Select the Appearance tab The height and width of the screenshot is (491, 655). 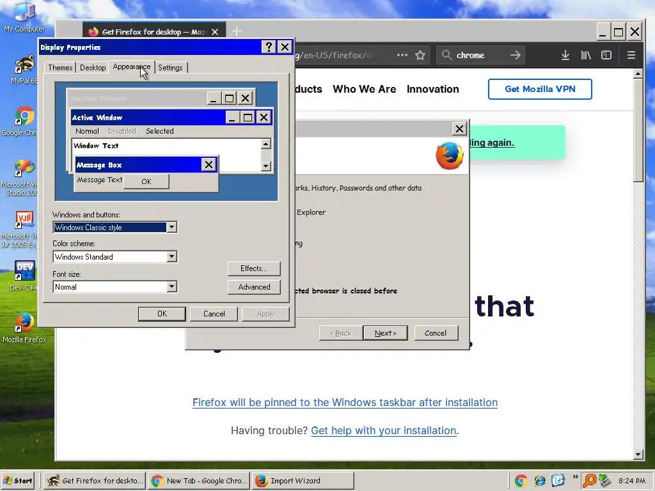(x=132, y=66)
